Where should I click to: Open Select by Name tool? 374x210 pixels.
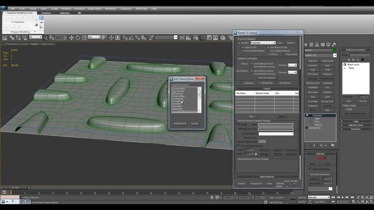click(x=51, y=37)
